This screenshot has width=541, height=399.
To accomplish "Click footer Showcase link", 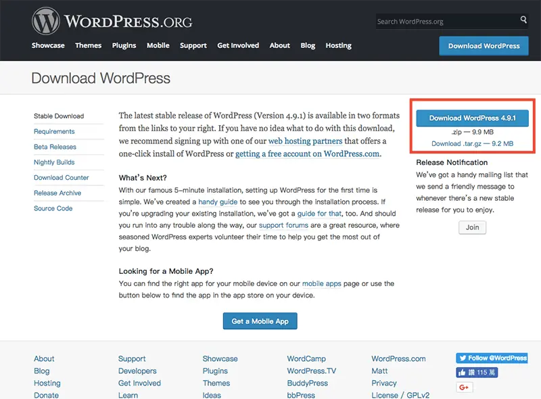I will (x=220, y=358).
